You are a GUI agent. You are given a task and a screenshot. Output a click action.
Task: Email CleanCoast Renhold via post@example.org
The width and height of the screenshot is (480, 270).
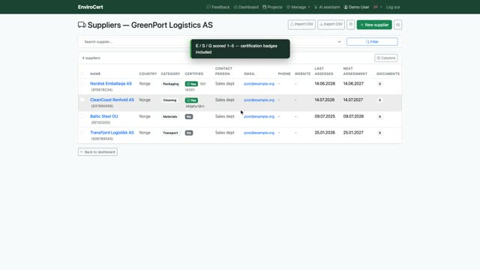[x=259, y=100]
